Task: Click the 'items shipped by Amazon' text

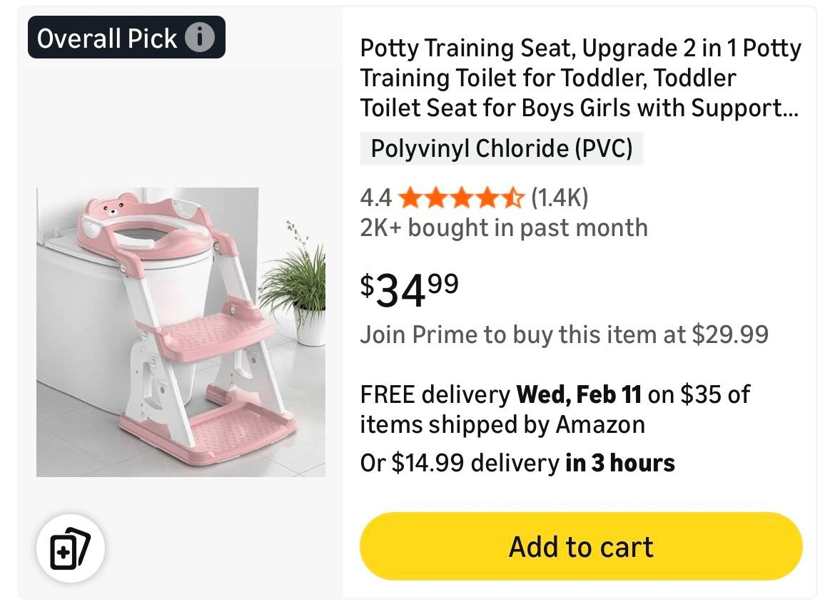Action: tap(502, 425)
